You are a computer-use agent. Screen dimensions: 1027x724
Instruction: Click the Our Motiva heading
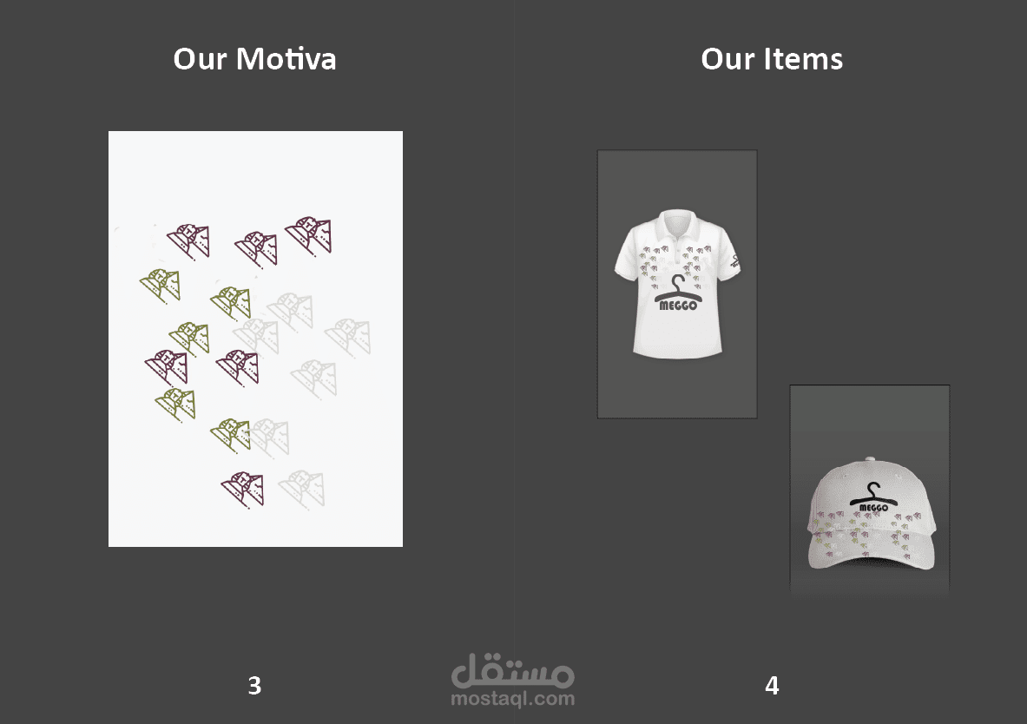[x=254, y=59]
